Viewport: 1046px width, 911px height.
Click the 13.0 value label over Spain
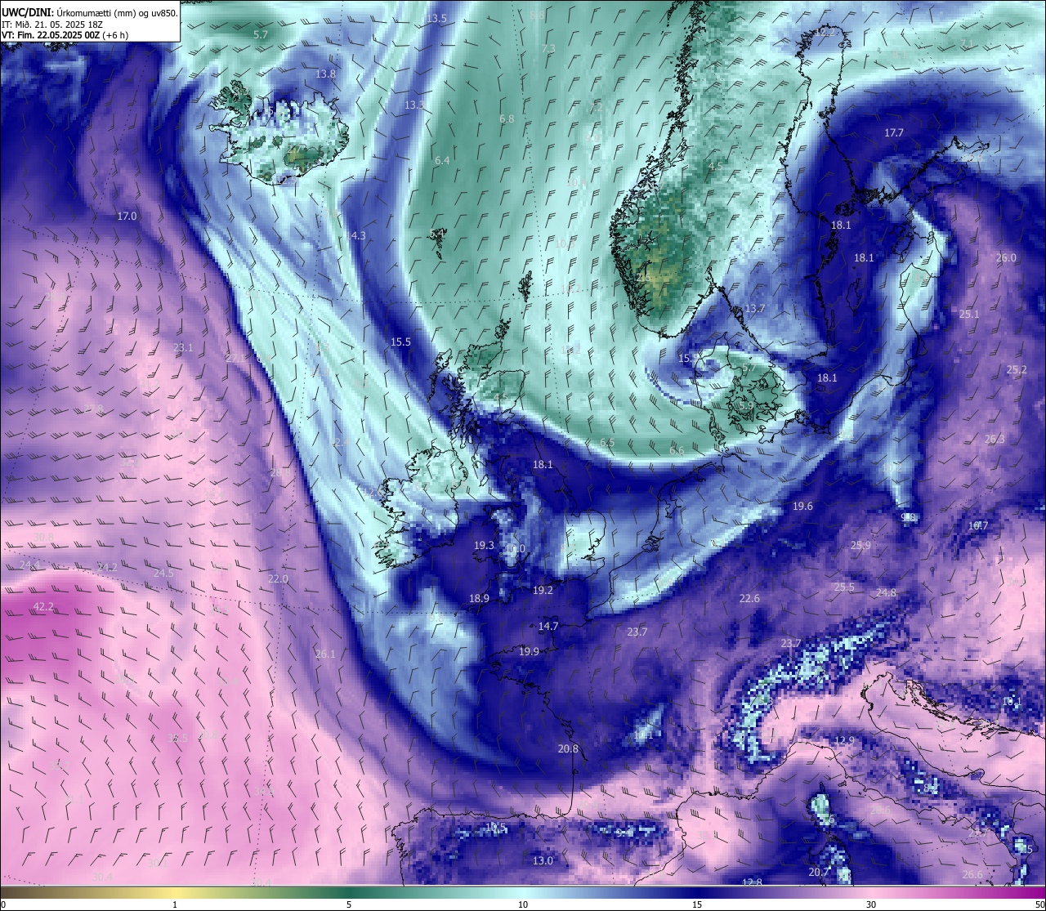[x=543, y=860]
